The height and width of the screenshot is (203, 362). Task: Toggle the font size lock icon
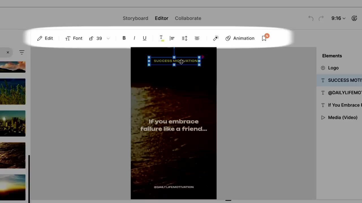(91, 38)
